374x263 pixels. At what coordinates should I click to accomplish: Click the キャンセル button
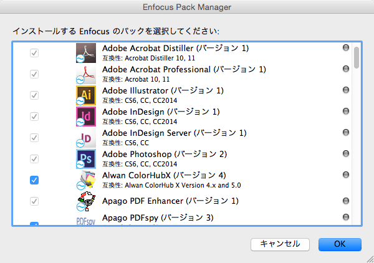tap(280, 244)
